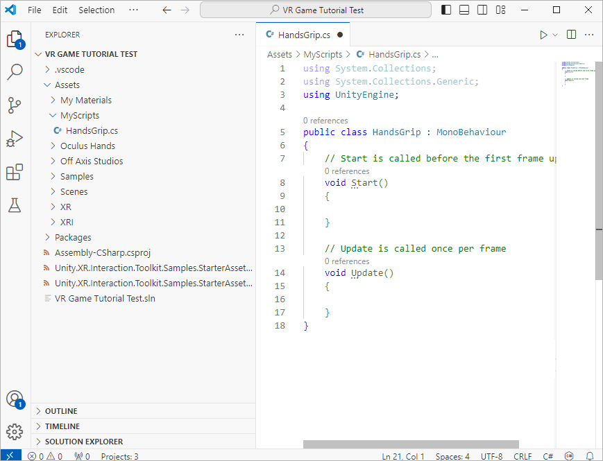The width and height of the screenshot is (603, 461).
Task: Open the Selection menu
Action: point(96,10)
